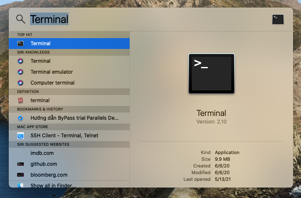Open the Terminal top hit result
This screenshot has height=198, width=301.
[x=41, y=43]
